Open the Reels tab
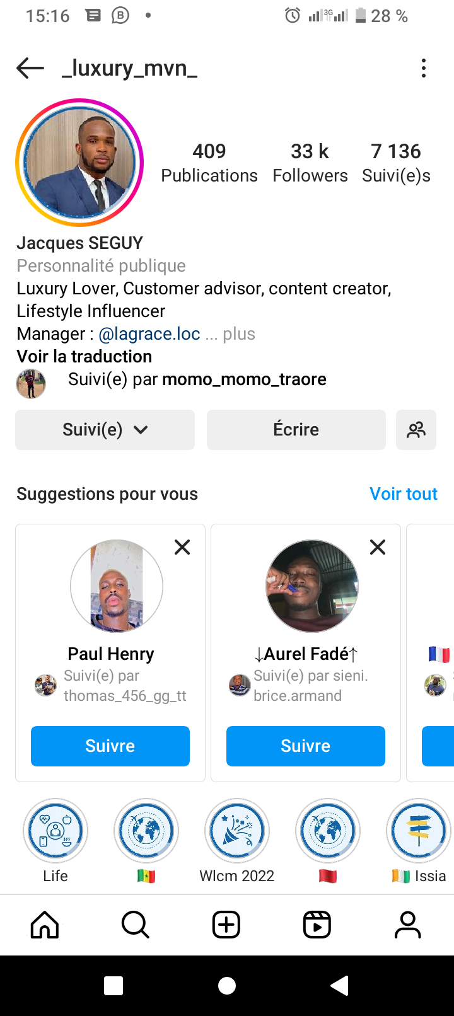Screen dimensions: 454x1016 click(x=317, y=925)
